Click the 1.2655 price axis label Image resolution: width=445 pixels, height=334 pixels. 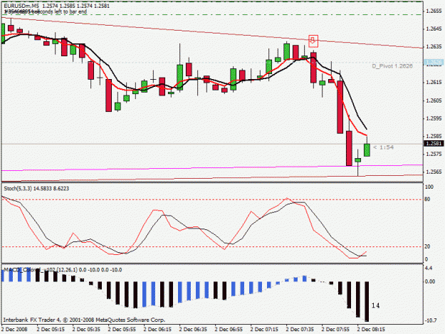pos(434,11)
